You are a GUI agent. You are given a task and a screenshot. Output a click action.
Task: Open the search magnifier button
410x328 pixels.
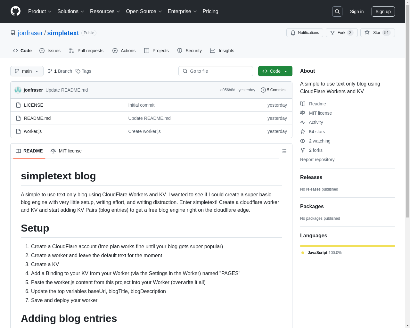pyautogui.click(x=337, y=12)
